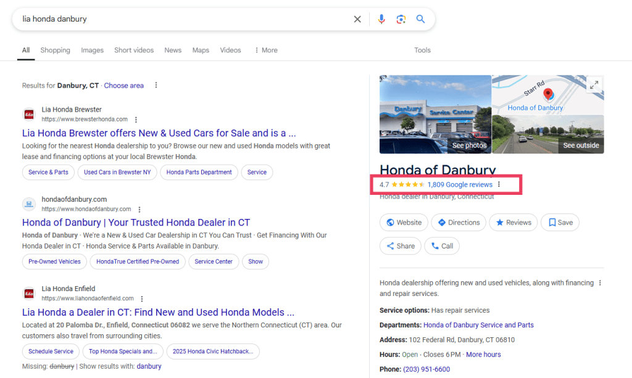Click the HondaTrue Certified Pre-Owned chip
632x378 pixels.
138,261
